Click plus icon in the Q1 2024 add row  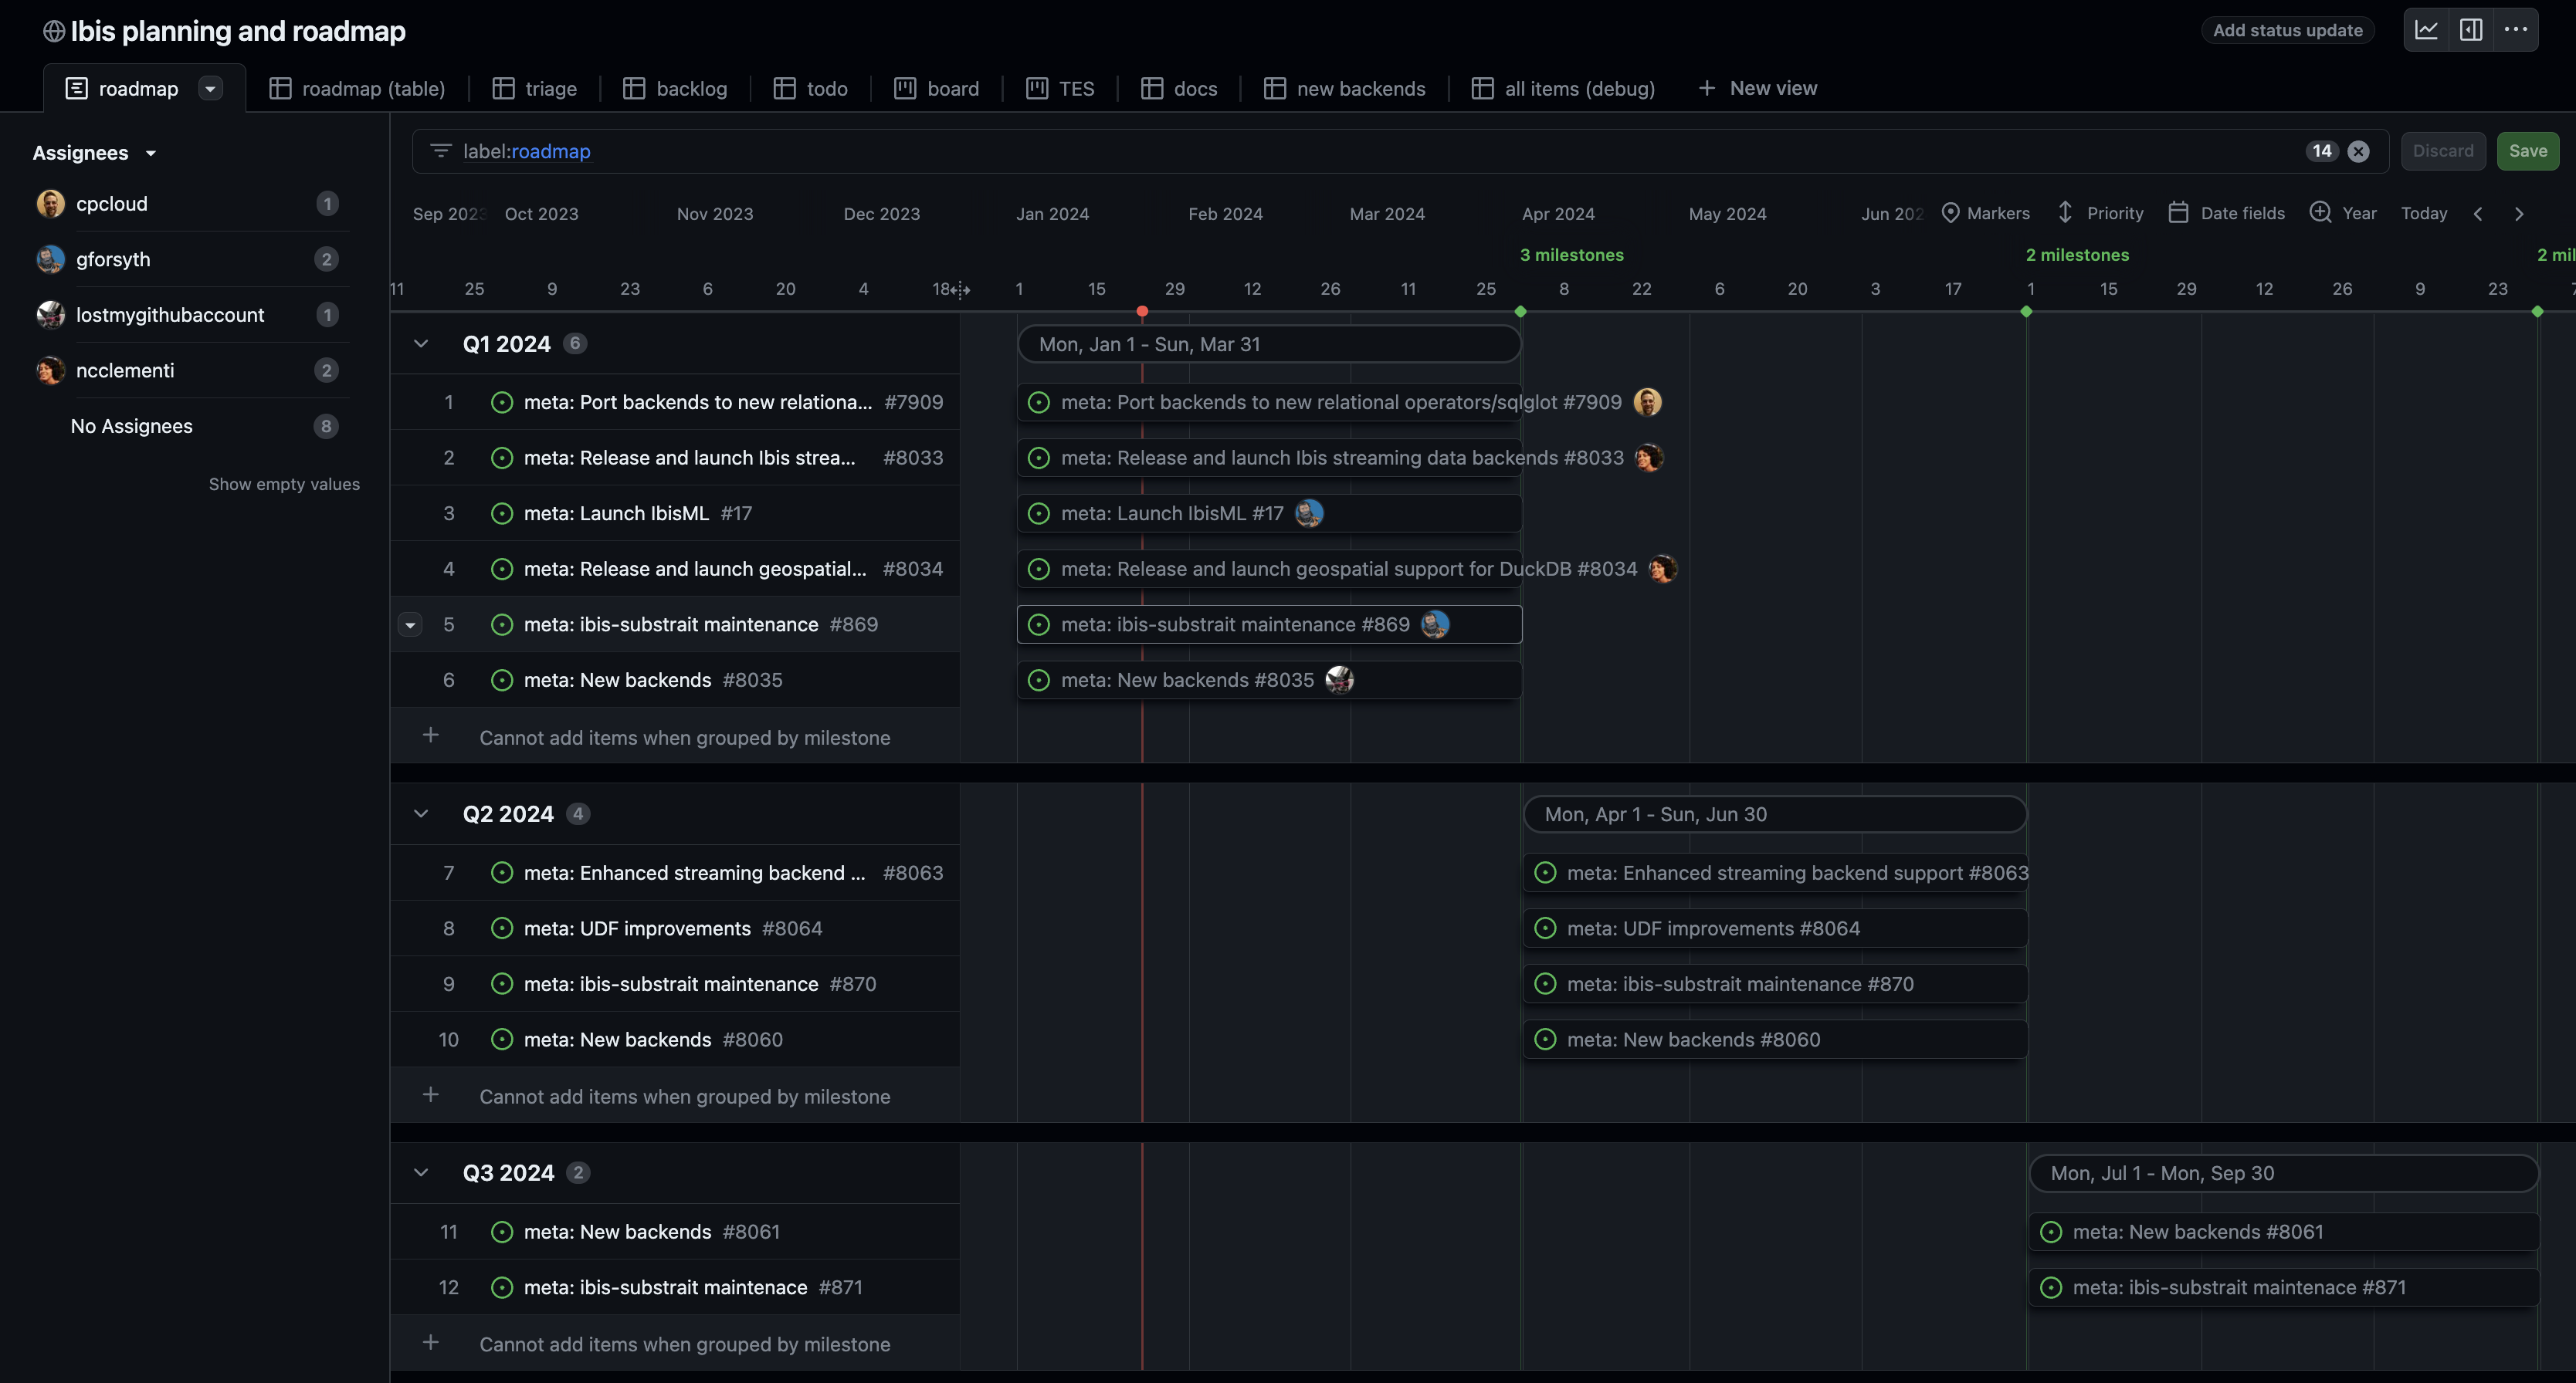click(430, 735)
